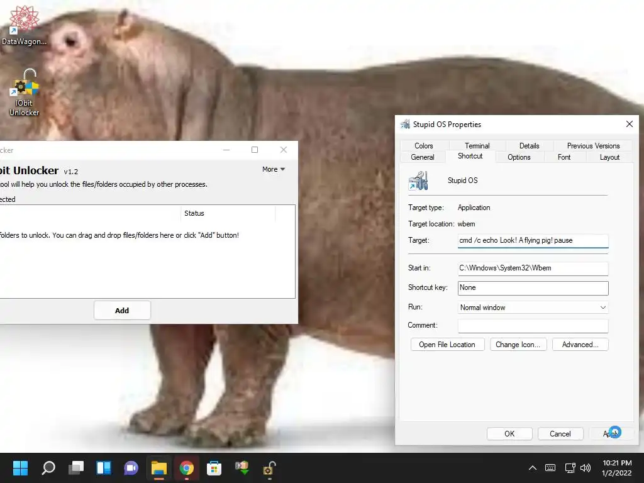Click the Stupid OS shortcut icon image
Image resolution: width=644 pixels, height=483 pixels.
point(418,180)
